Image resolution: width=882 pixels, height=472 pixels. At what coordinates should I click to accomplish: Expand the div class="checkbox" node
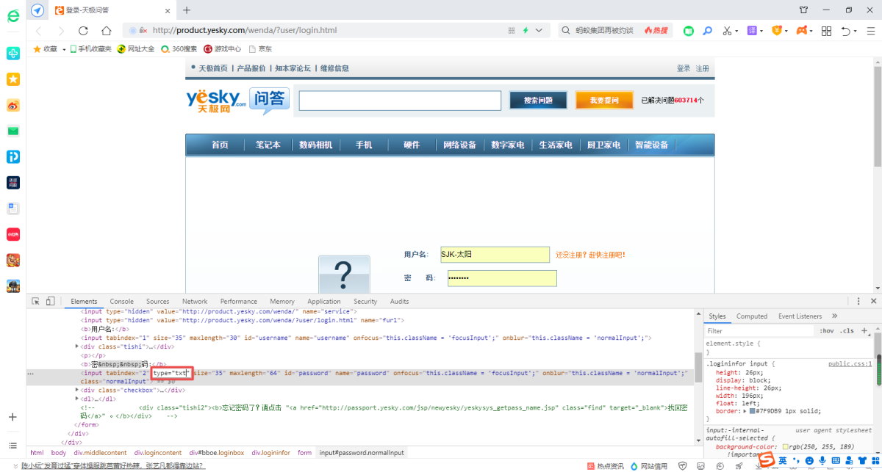tap(77, 390)
